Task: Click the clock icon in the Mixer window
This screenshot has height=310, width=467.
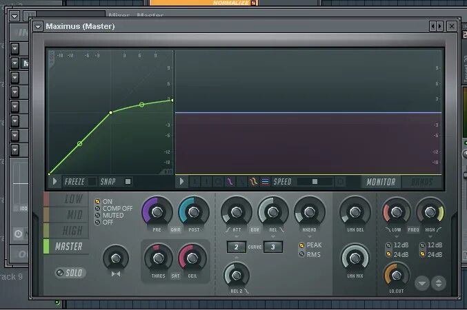Action: click(18, 234)
